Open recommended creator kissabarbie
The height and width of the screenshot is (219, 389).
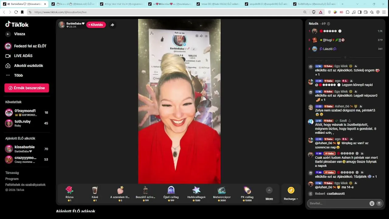[27, 149]
